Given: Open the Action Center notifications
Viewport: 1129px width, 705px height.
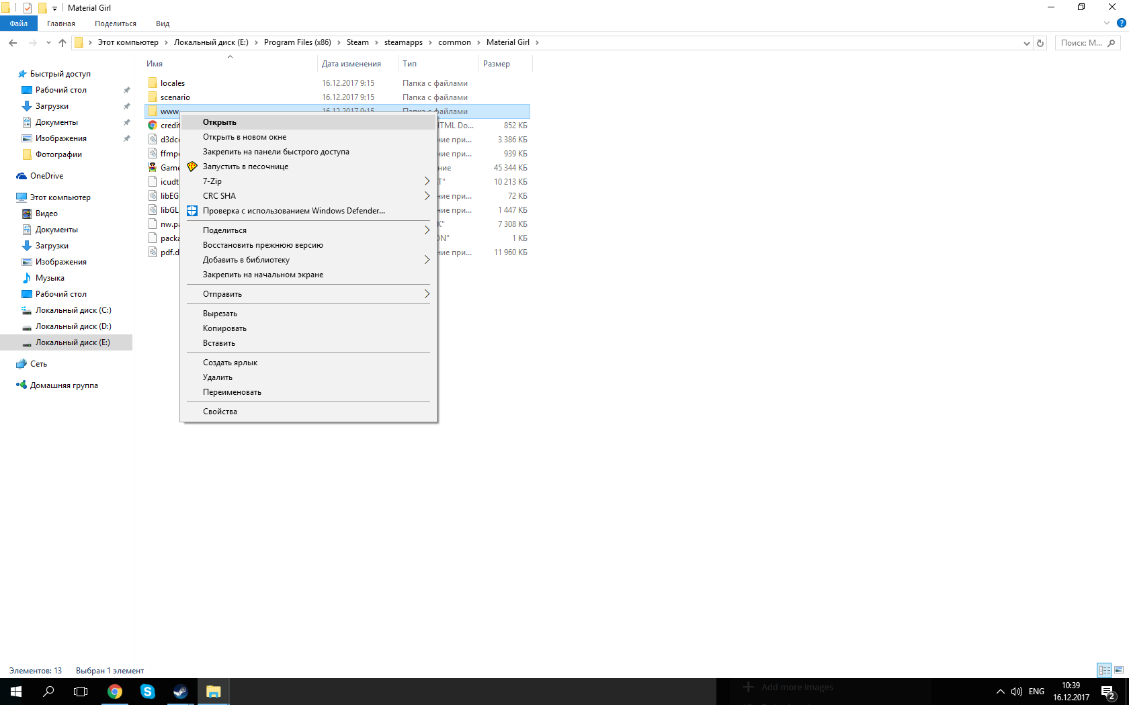Looking at the screenshot, I should pos(1109,692).
